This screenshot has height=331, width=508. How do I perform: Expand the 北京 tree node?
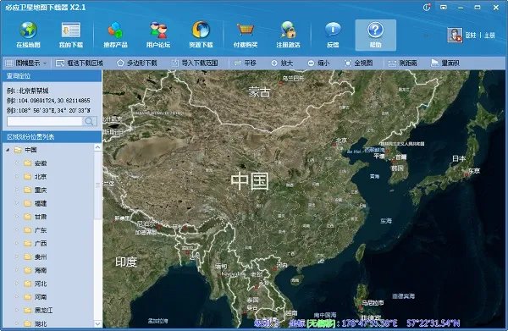tap(17, 177)
